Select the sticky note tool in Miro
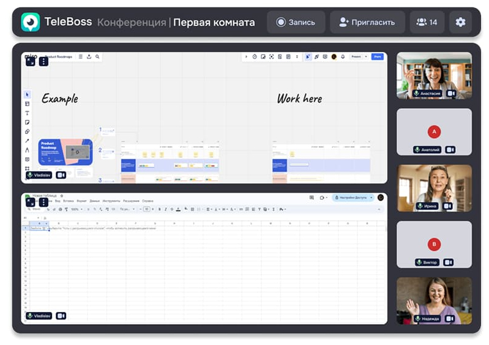Image resolution: width=489 pixels, height=345 pixels. click(x=27, y=122)
